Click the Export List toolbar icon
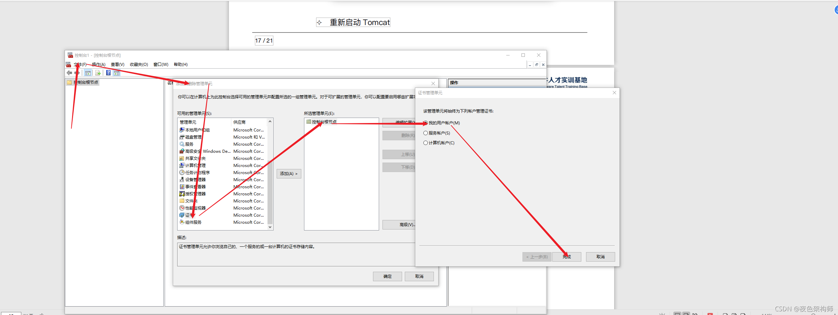The width and height of the screenshot is (838, 315). [x=98, y=73]
